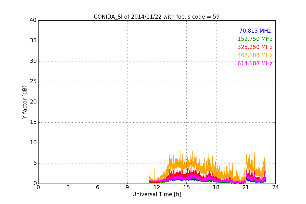Click the Universal Time [h] axis label
This screenshot has height=204, width=306.
[x=157, y=194]
